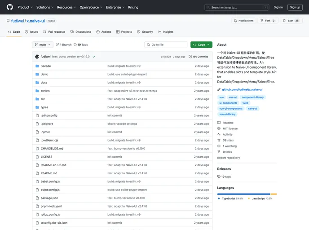Click the TypeScript segment of language bar

pos(244,194)
